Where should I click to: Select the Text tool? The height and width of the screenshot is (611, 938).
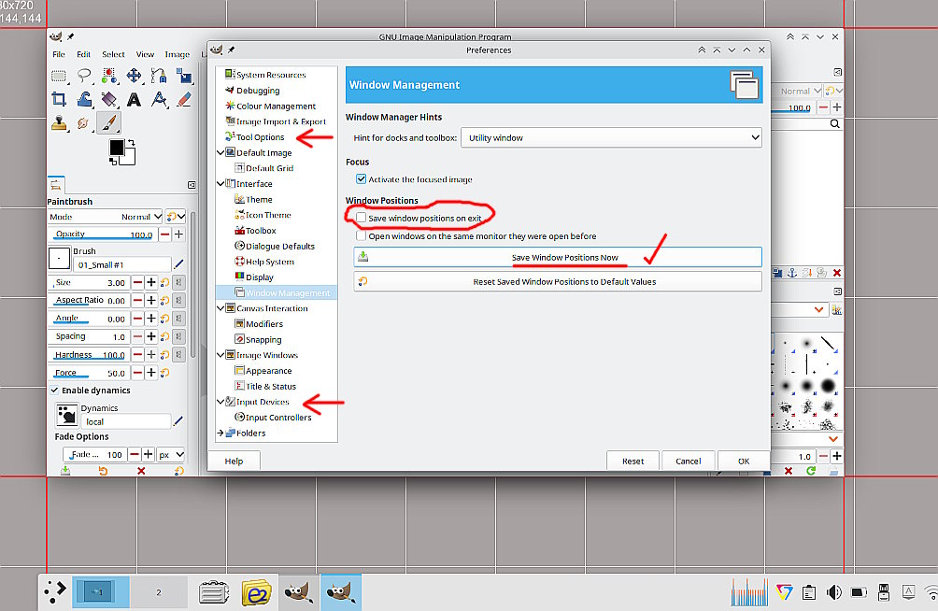click(x=134, y=99)
